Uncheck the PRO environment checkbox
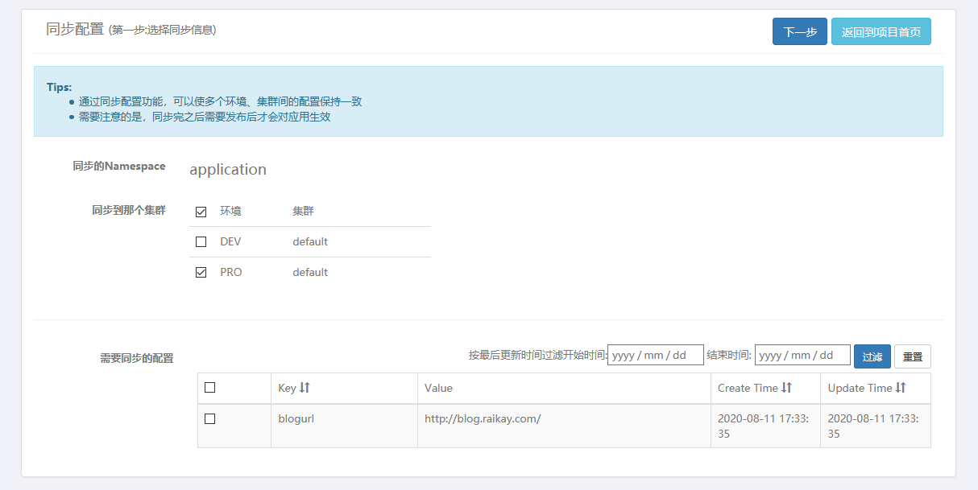 201,273
